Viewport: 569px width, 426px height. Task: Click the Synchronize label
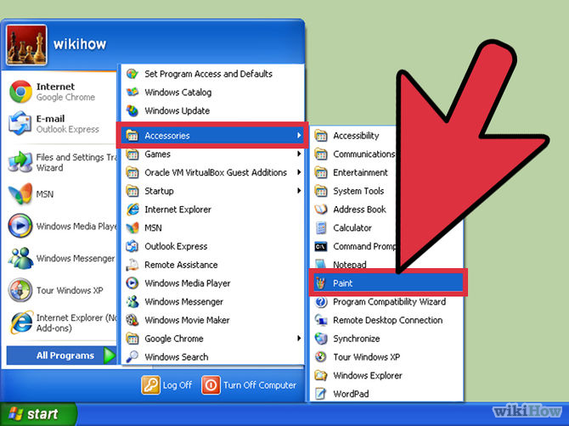357,339
